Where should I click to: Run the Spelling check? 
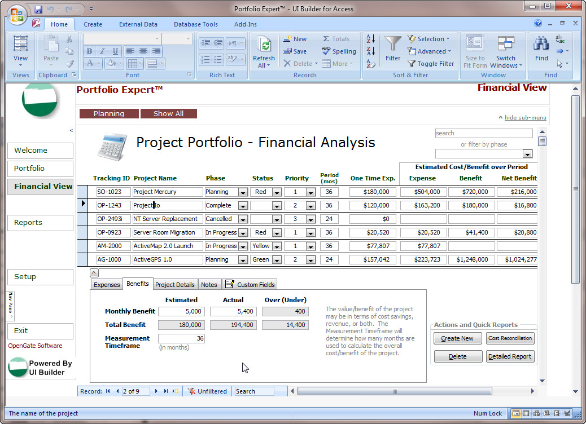[339, 51]
